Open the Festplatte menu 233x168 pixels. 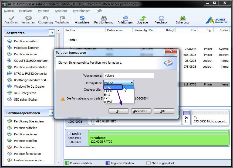pyautogui.click(x=26, y=11)
